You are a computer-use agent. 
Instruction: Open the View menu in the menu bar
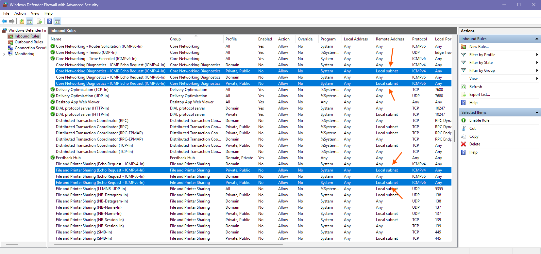[x=35, y=13]
